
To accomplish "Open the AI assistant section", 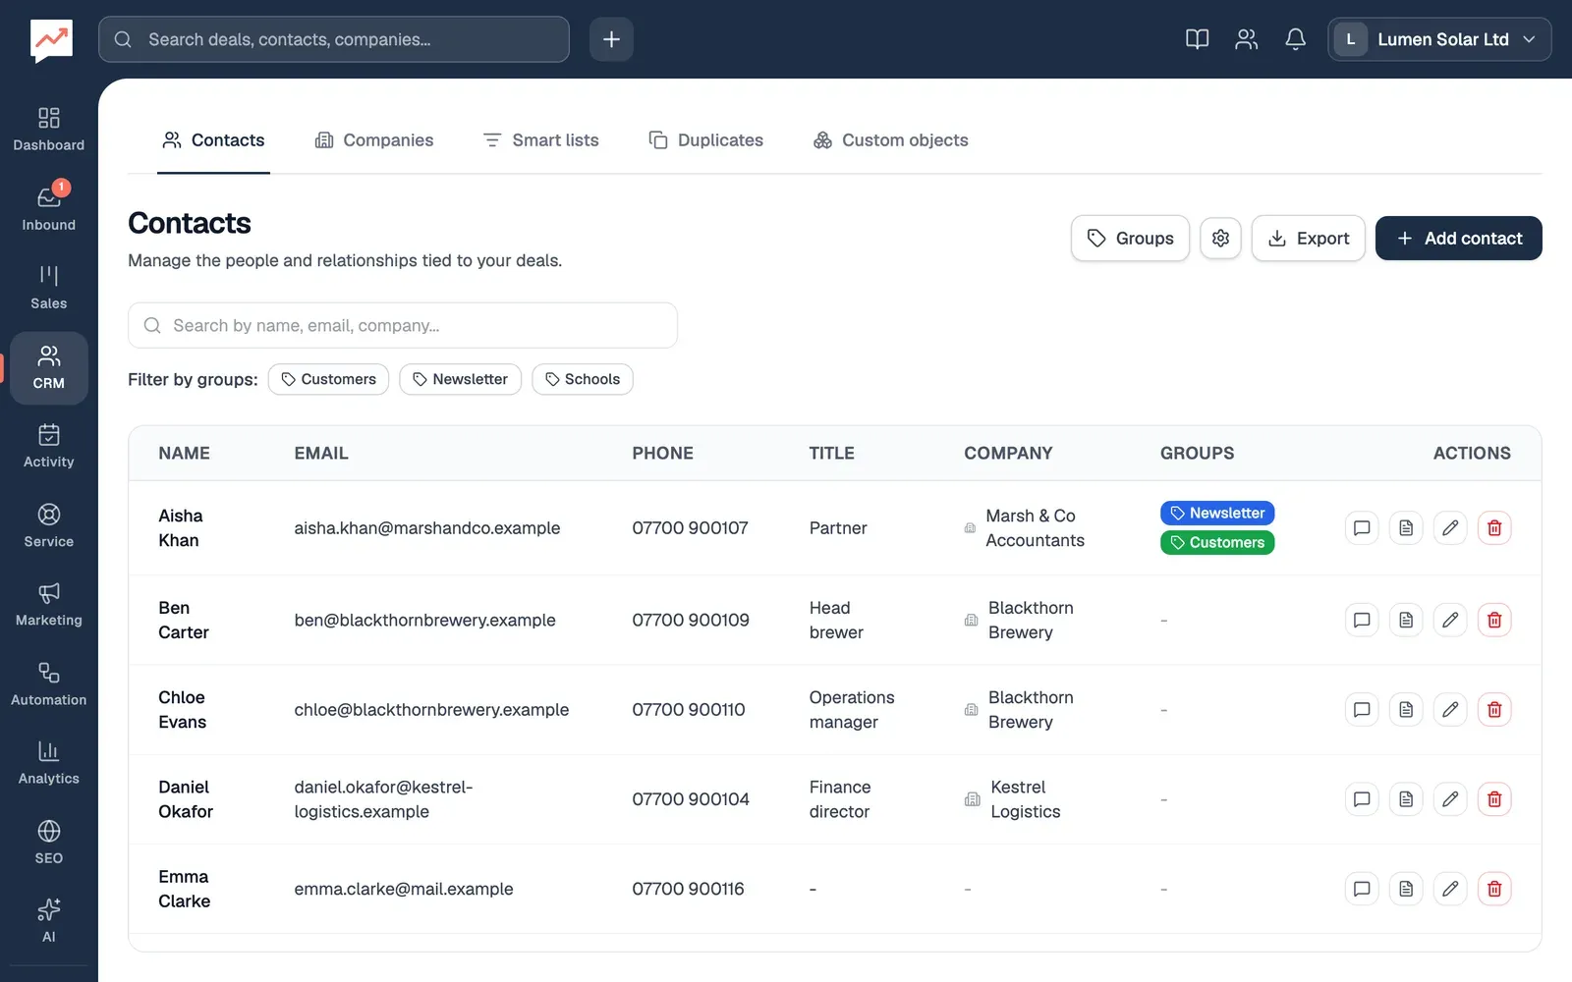I will click(48, 921).
